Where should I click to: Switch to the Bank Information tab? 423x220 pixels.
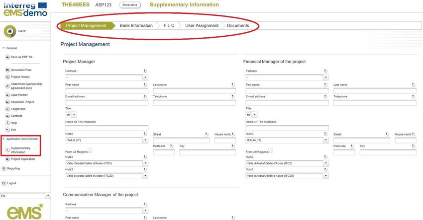click(x=136, y=26)
